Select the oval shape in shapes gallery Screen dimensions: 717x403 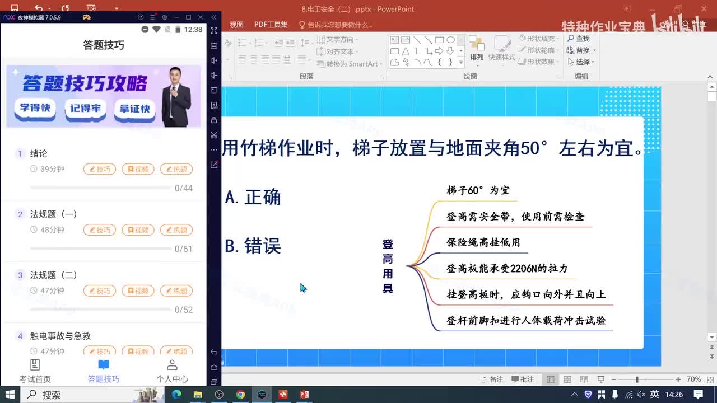coord(450,40)
